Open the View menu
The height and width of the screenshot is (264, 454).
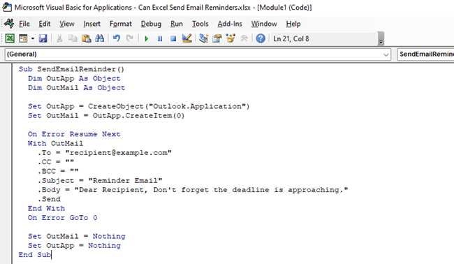click(x=67, y=24)
